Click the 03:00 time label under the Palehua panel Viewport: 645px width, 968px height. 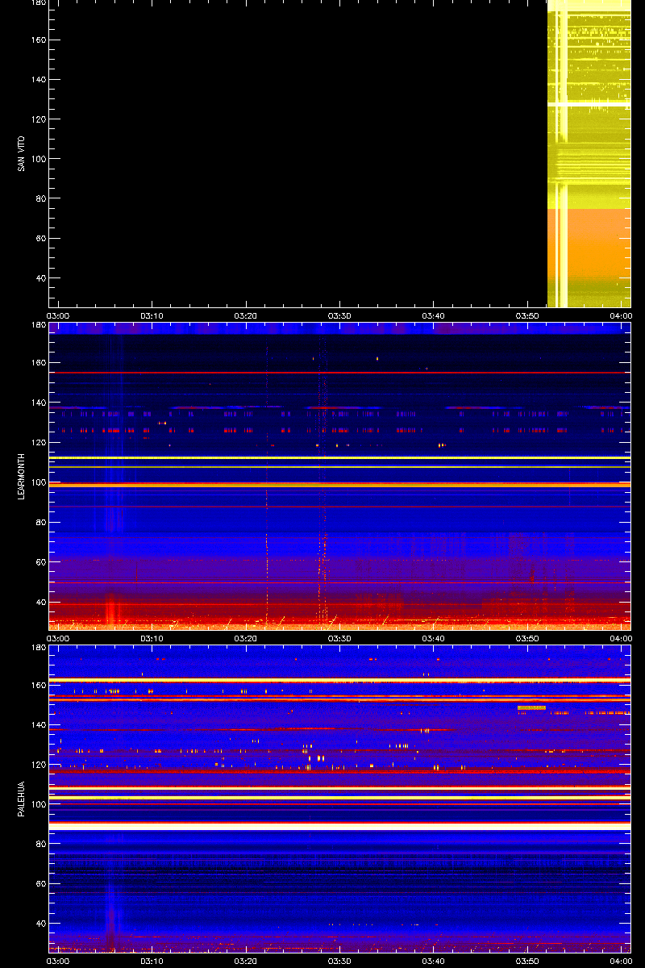tap(58, 961)
